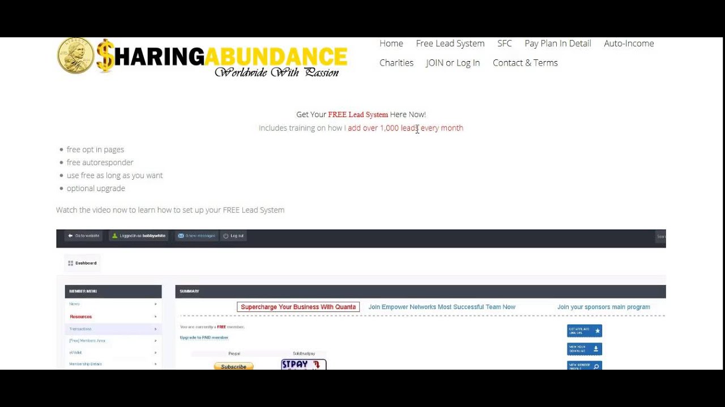
Task: Select the Dashboard tab
Action: [82, 263]
